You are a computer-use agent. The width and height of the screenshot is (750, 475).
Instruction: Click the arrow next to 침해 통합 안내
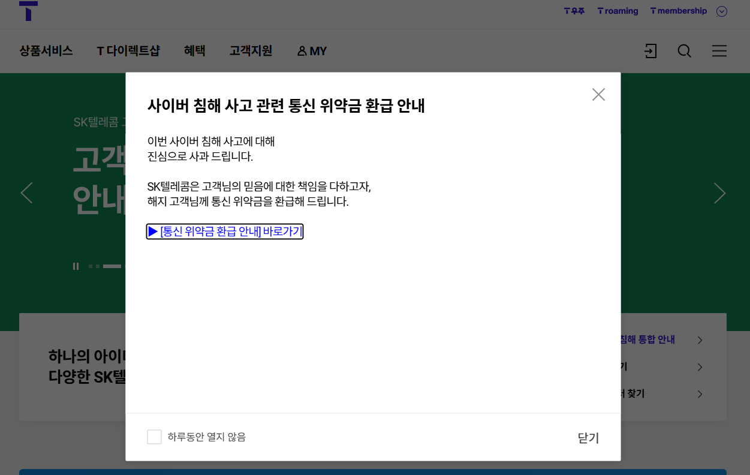pyautogui.click(x=700, y=339)
